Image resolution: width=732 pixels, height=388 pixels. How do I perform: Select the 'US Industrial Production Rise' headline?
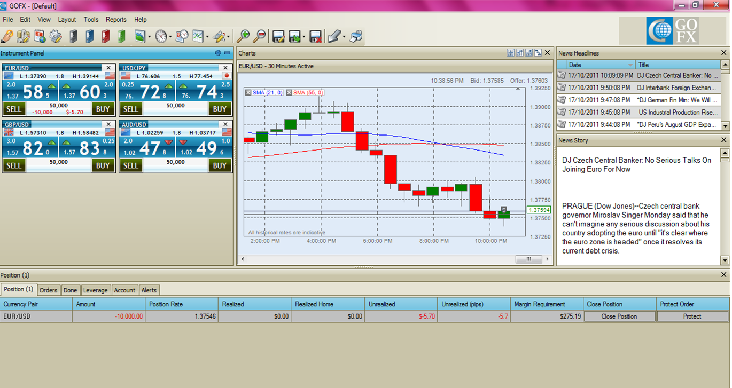point(637,113)
